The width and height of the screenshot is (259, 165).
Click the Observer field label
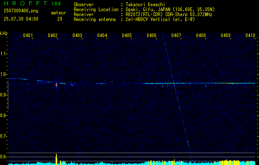click(84, 5)
